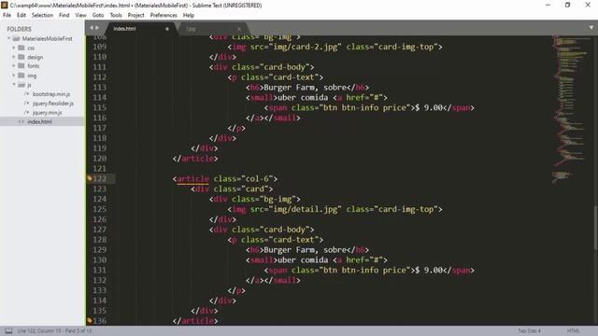This screenshot has width=598, height=336.
Task: Open Tab Size: 4 selector in status bar
Action: [x=529, y=330]
